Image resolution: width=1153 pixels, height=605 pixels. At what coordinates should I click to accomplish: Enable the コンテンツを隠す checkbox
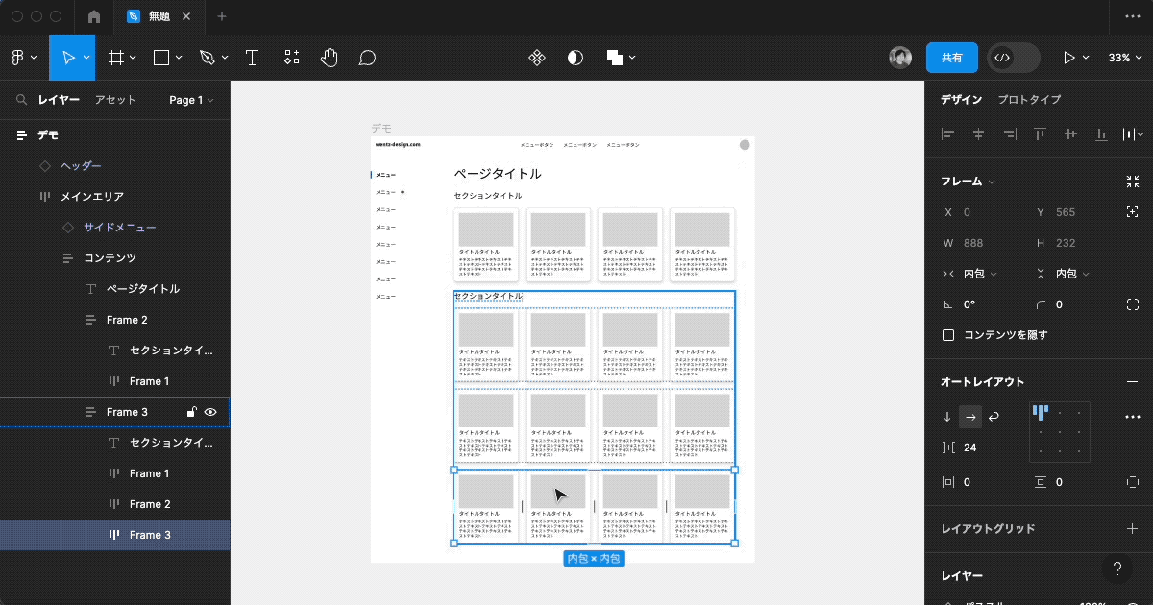pyautogui.click(x=948, y=335)
